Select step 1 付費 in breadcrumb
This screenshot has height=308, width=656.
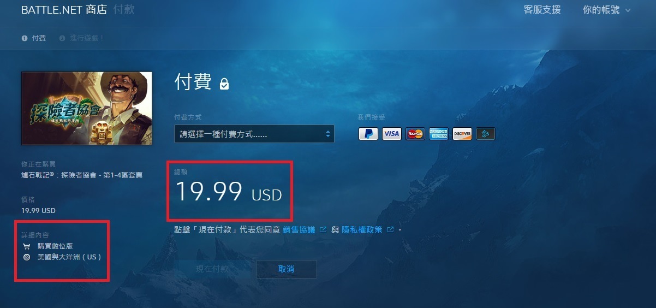click(34, 38)
